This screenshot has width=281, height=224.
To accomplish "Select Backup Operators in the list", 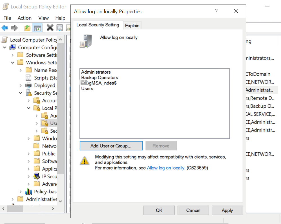I will point(99,77).
